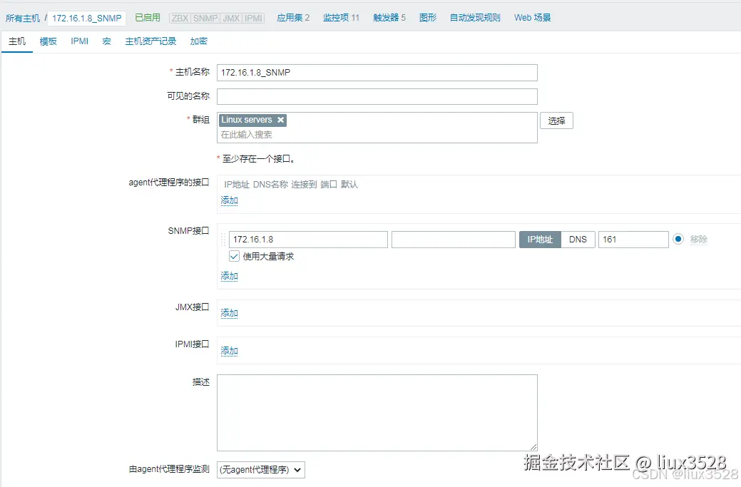741x487 pixels.
Task: Click the IPMI availability indicator in header
Action: pos(253,18)
